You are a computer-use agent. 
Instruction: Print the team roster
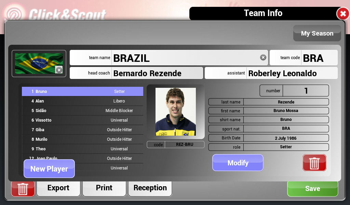(104, 188)
